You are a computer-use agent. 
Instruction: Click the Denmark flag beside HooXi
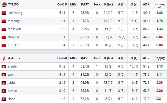(4, 99)
